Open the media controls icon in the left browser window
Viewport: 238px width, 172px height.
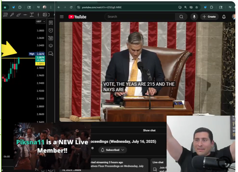click(38, 7)
